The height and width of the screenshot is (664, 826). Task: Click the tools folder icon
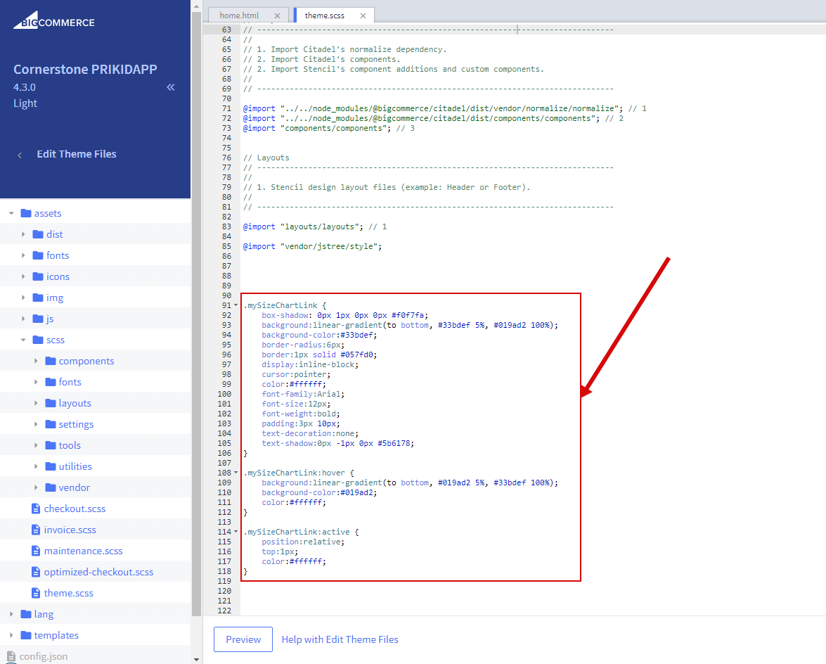click(x=51, y=445)
